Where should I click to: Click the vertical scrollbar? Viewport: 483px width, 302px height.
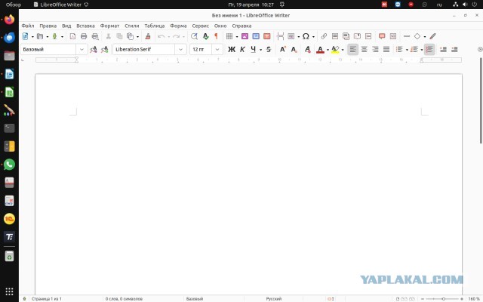pos(481,102)
